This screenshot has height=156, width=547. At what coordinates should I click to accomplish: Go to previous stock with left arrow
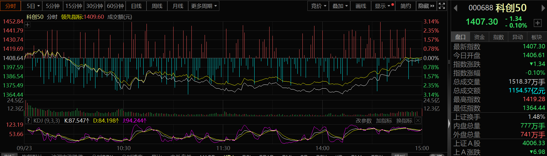coord(456,8)
